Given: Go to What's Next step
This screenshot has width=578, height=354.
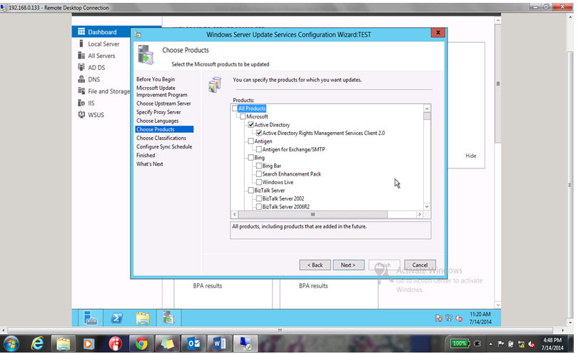Looking at the screenshot, I should (150, 164).
